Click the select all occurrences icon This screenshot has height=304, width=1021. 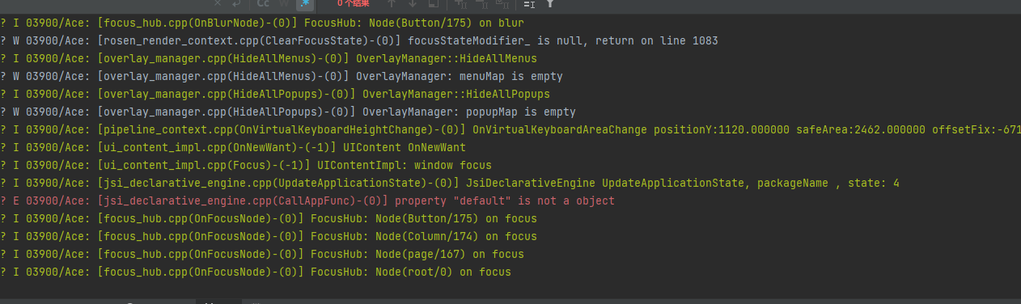pyautogui.click(x=502, y=3)
